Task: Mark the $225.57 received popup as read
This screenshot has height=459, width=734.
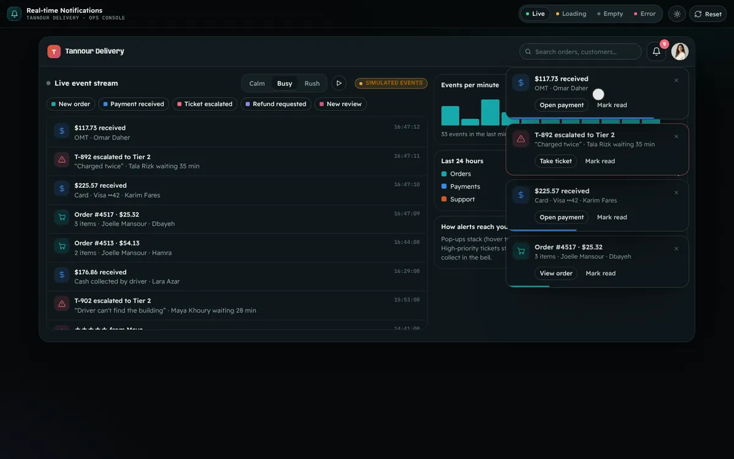Action: pos(612,217)
